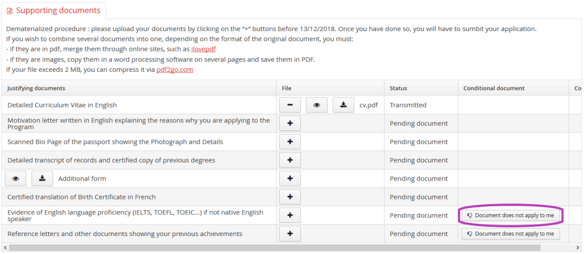Download the cv.pdf file
The image size is (584, 254).
point(344,105)
